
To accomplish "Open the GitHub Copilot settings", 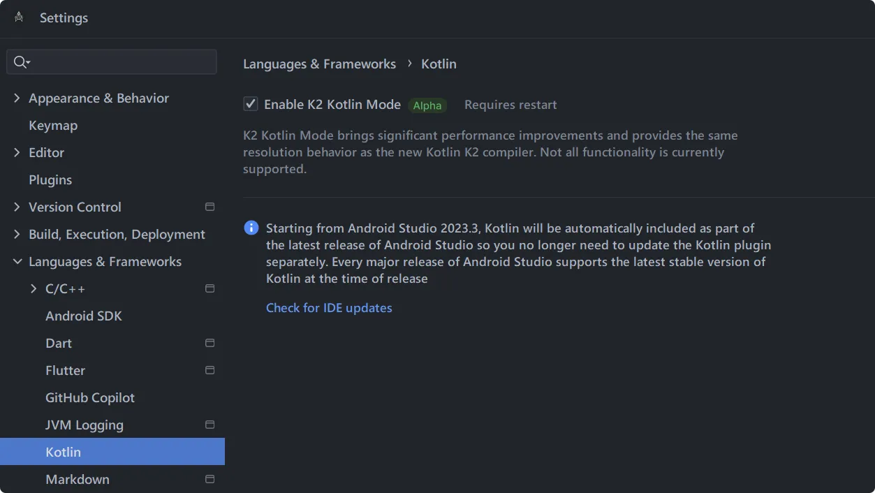I will pyautogui.click(x=90, y=398).
